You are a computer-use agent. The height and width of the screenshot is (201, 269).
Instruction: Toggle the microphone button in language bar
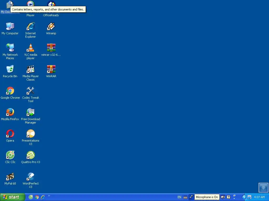click(x=191, y=197)
